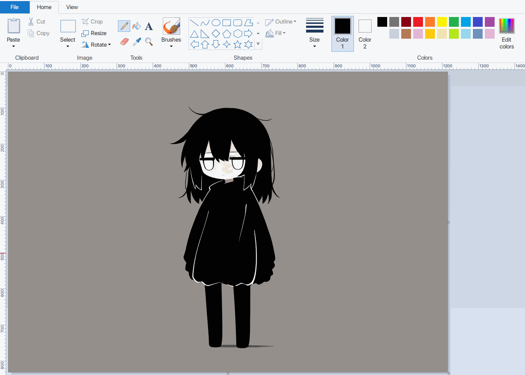Click the Brushes icon

(x=171, y=26)
